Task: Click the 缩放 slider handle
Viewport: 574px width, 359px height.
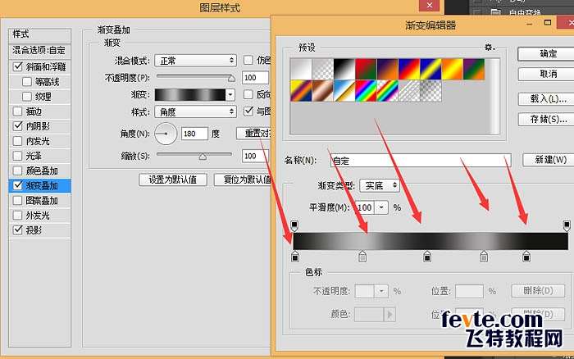Action: point(203,157)
